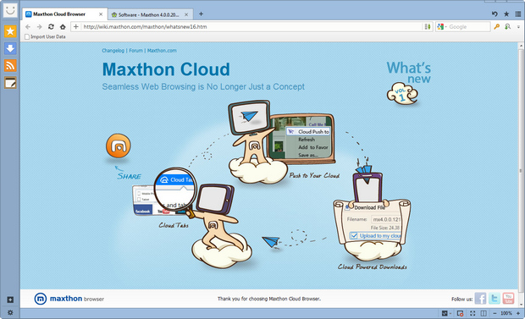Image resolution: width=525 pixels, height=319 pixels.
Task: Reload the current page
Action: click(x=51, y=26)
